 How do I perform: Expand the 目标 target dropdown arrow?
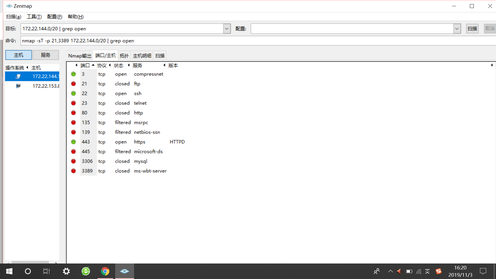point(227,29)
